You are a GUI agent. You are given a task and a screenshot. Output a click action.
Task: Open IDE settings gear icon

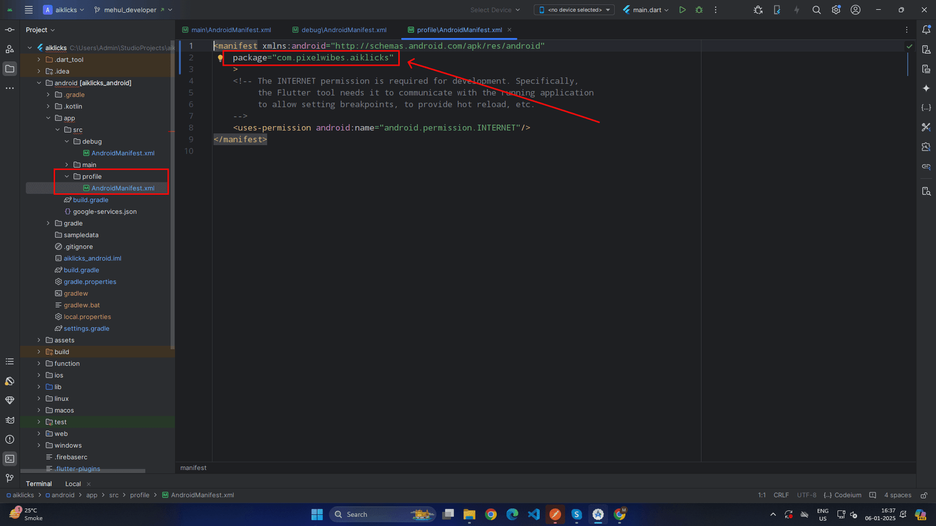click(836, 10)
